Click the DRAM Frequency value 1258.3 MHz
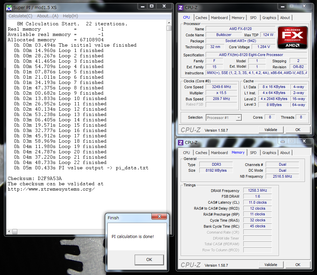This screenshot has height=275, width=317. click(x=258, y=190)
